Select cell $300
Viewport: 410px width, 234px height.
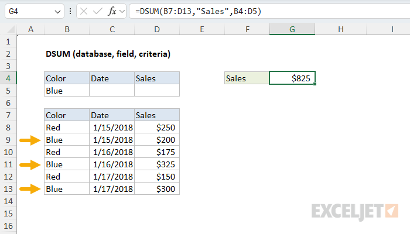pos(157,188)
